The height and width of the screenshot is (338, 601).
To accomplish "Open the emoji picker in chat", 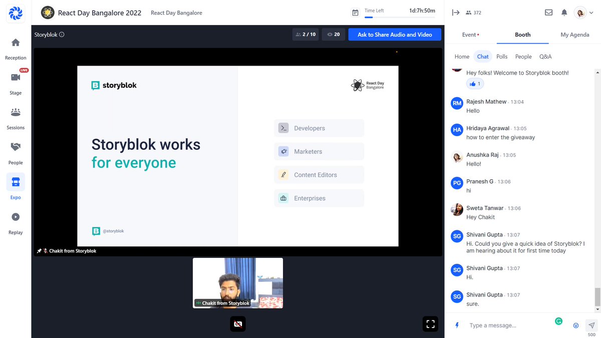I will pos(576,325).
